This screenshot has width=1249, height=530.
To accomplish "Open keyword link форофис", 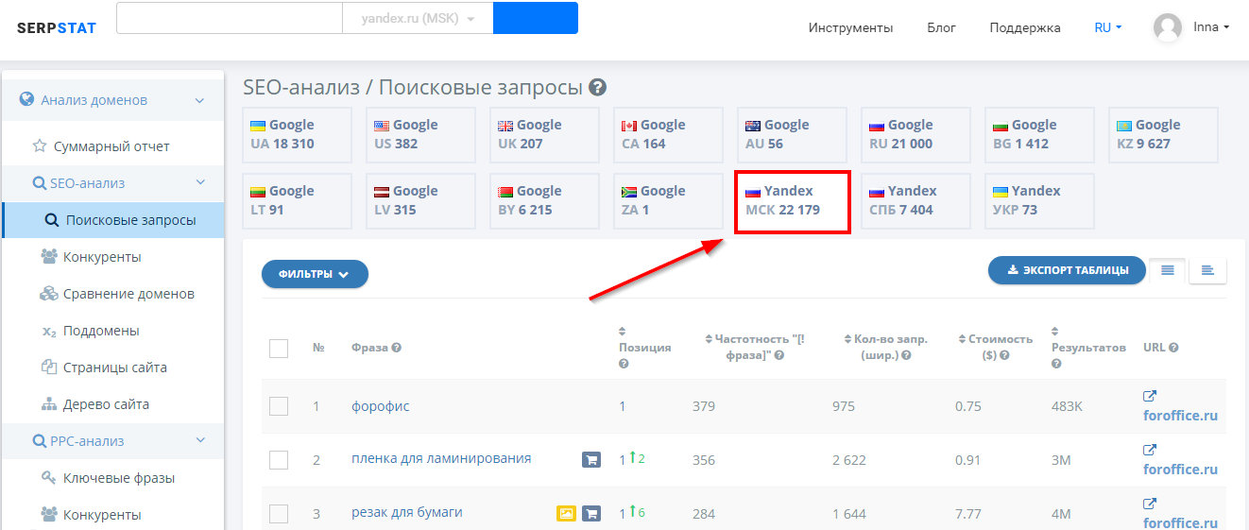I will pos(381,406).
